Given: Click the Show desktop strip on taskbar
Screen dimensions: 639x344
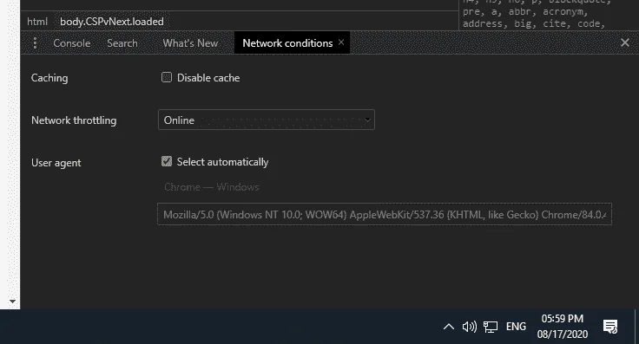Looking at the screenshot, I should 636,327.
